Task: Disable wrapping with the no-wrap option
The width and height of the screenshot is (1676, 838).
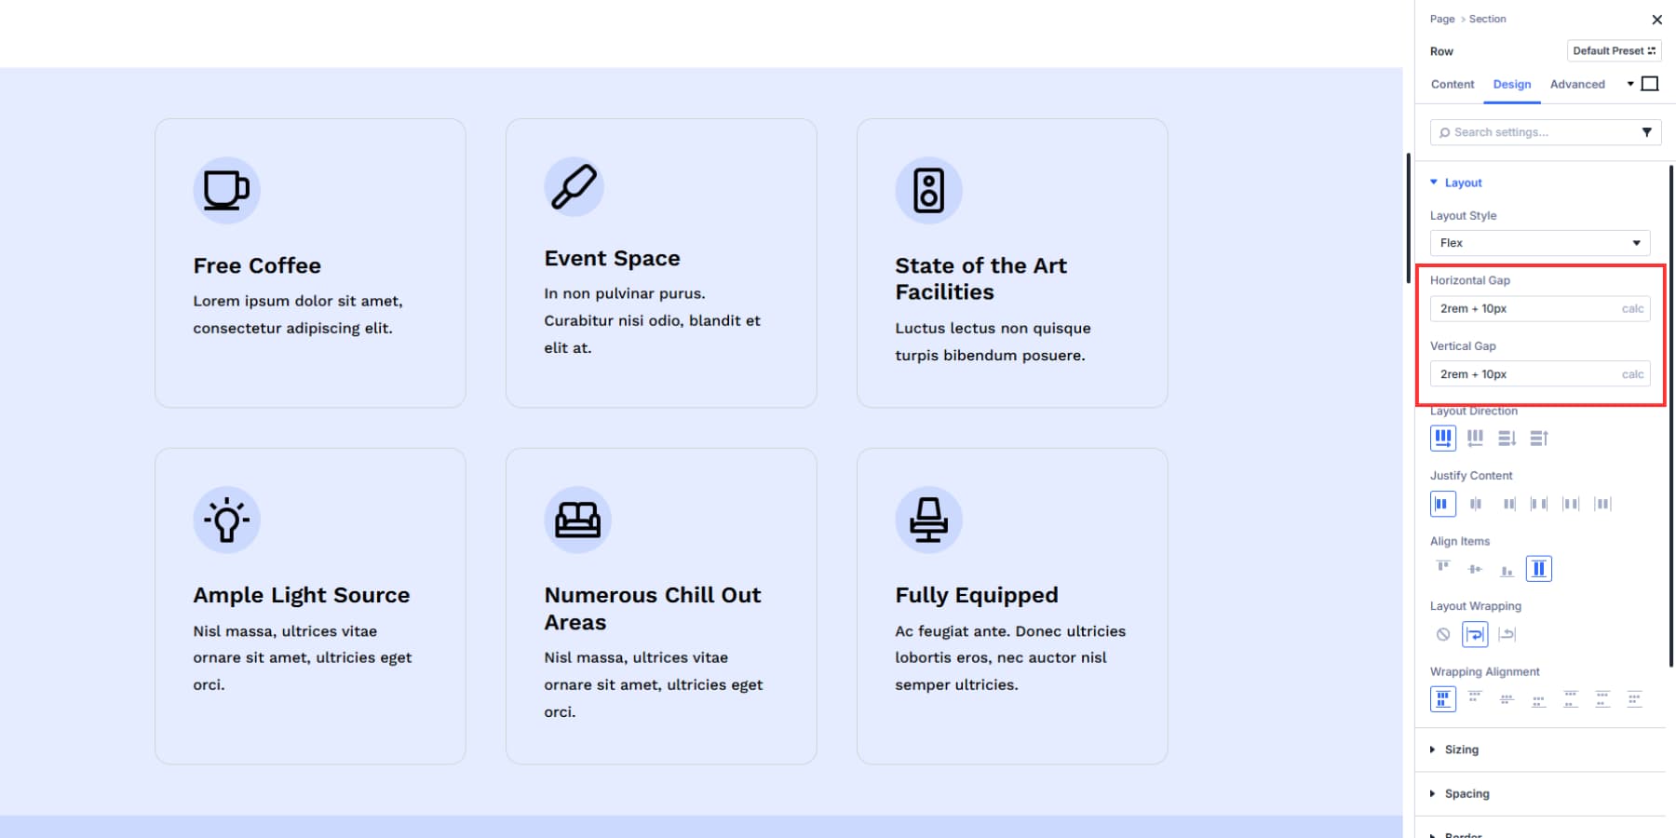Action: (1443, 634)
